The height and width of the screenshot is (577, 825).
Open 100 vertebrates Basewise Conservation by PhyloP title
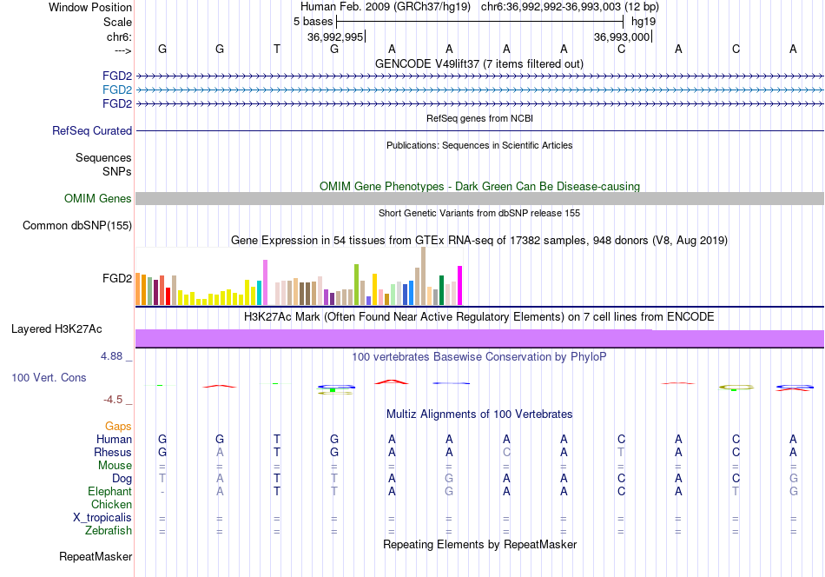tap(478, 357)
